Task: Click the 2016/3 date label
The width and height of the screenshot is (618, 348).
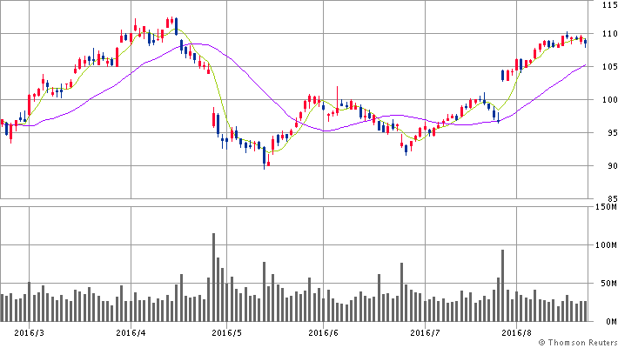Action: tap(30, 331)
